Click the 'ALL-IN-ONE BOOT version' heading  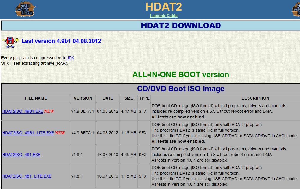coord(181,74)
